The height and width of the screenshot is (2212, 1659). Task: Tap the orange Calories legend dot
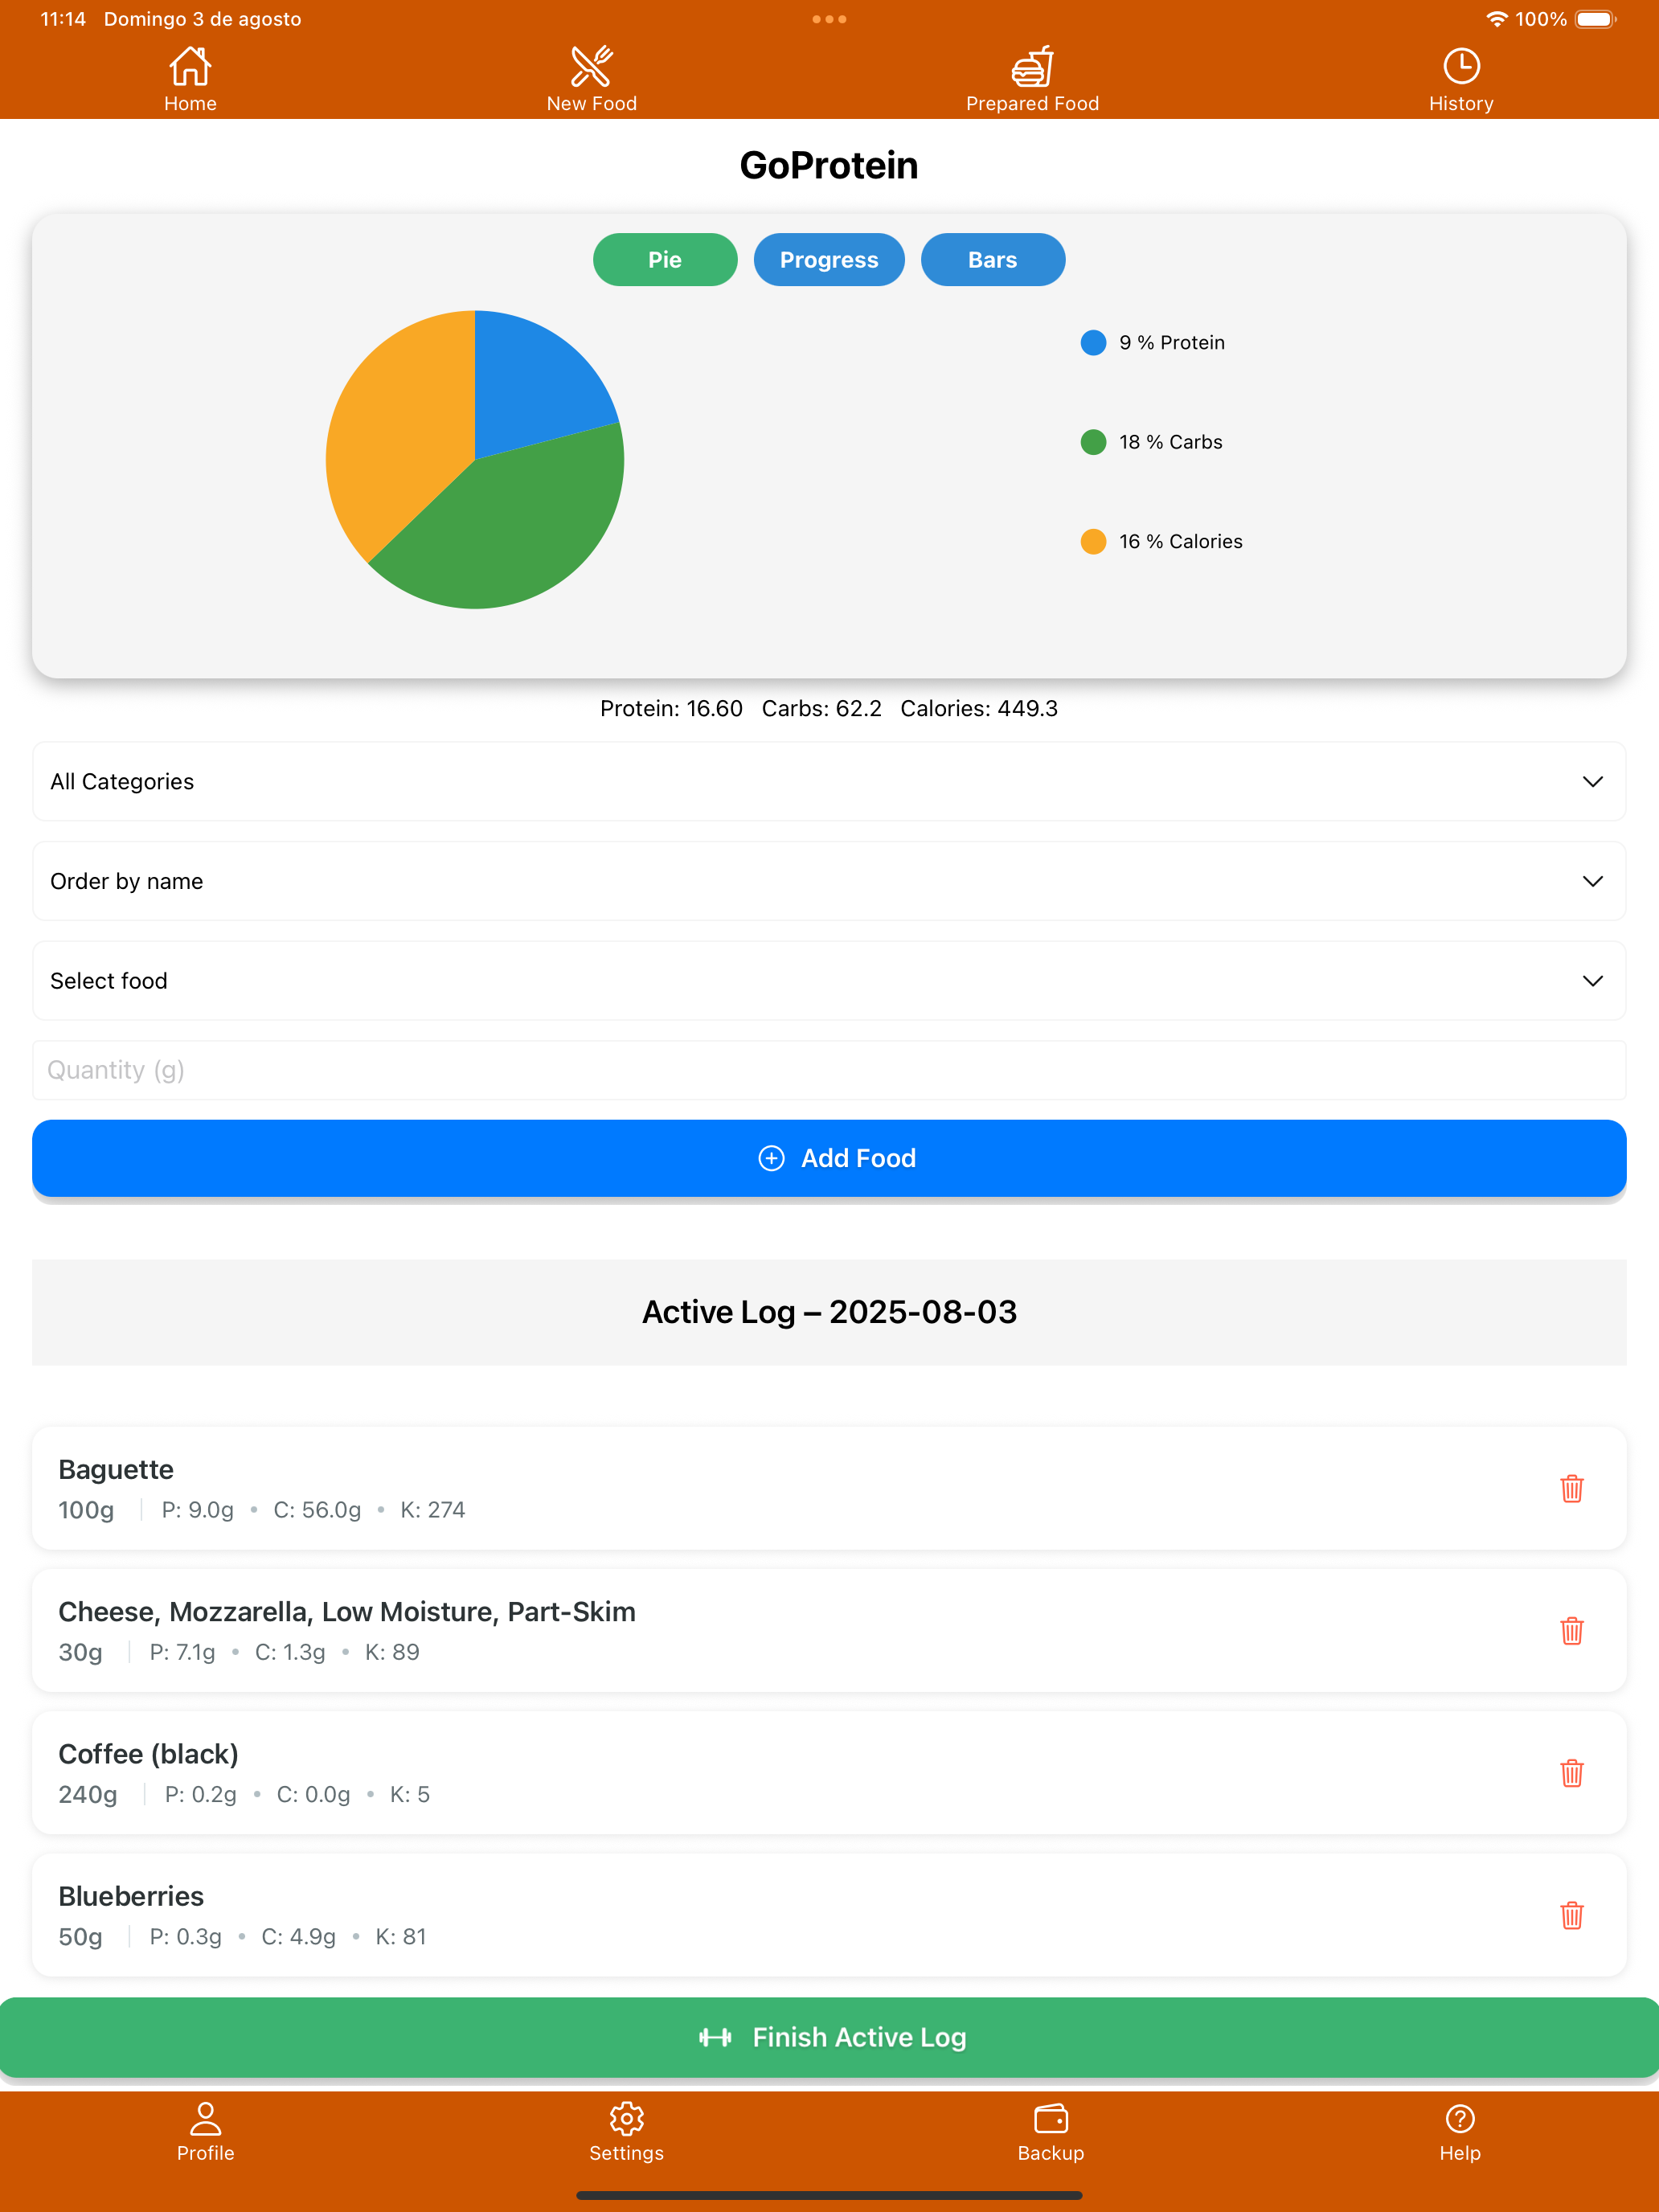tap(1093, 541)
